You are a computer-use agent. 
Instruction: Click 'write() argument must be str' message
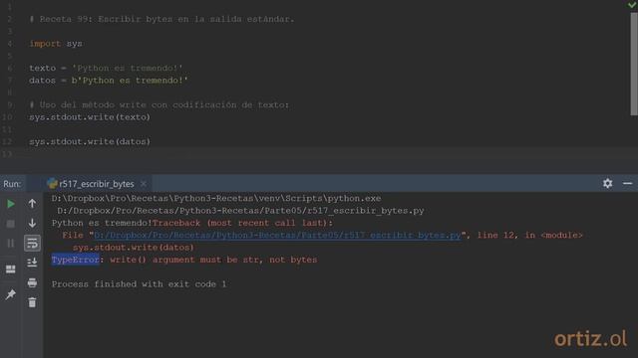(213, 260)
